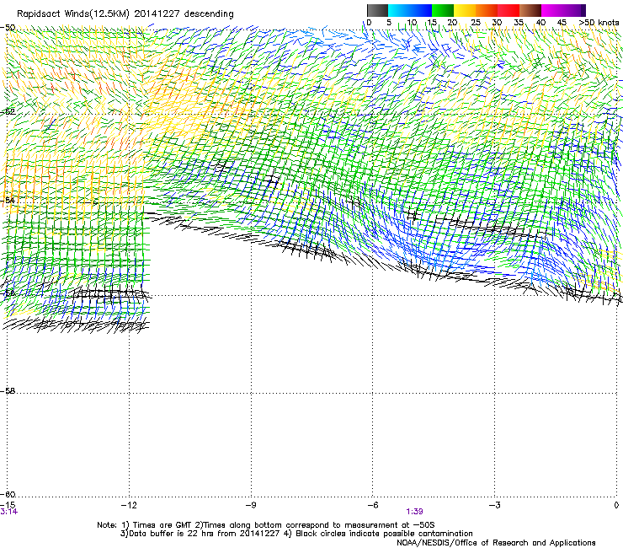The height and width of the screenshot is (548, 623).
Task: Click the '-12' longitude axis label
Action: pyautogui.click(x=129, y=505)
